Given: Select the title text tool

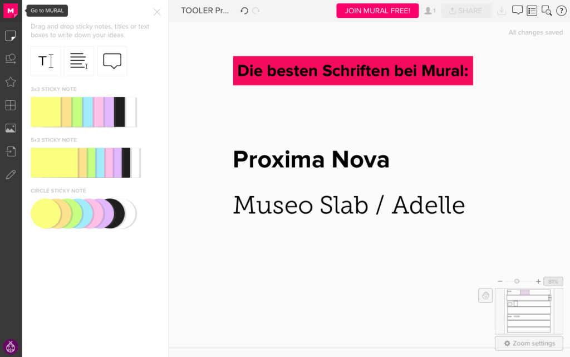Looking at the screenshot, I should [46, 61].
